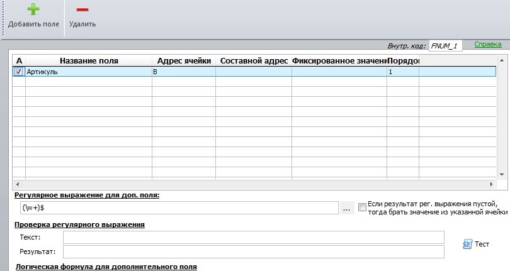Click the 'A' column header
The height and width of the screenshot is (271, 510).
tap(19, 61)
